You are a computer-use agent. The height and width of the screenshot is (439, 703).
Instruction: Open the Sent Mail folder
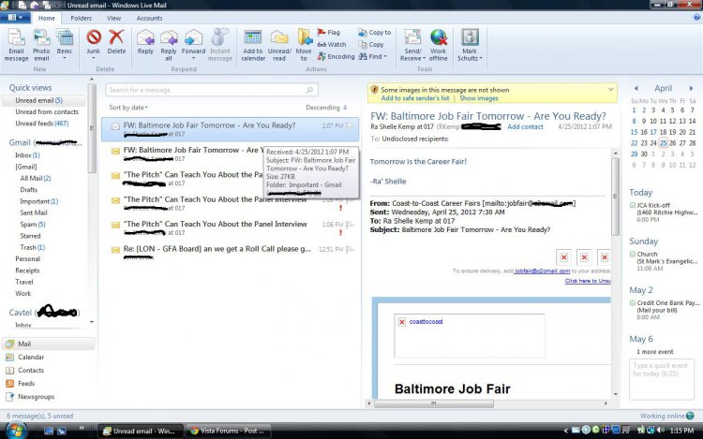coord(34,212)
